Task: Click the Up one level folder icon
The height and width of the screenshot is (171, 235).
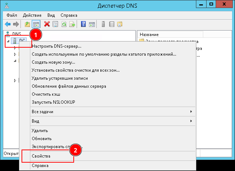Action: [x=27, y=24]
